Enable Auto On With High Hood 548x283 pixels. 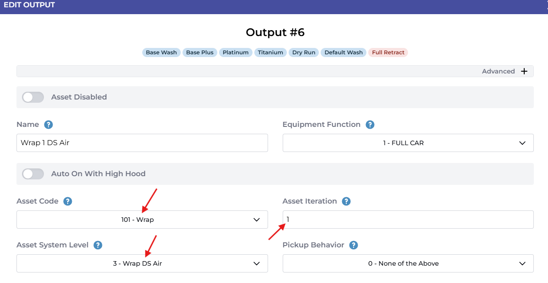pos(33,174)
